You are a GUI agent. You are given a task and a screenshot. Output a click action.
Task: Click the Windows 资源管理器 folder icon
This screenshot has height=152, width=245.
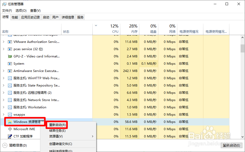coord(10,122)
